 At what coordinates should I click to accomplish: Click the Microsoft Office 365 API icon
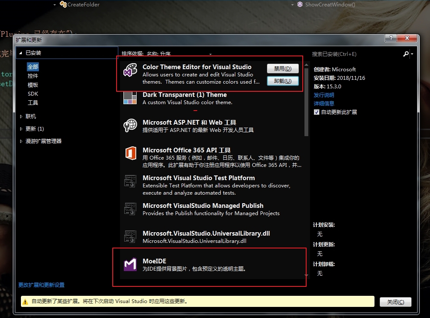(131, 153)
